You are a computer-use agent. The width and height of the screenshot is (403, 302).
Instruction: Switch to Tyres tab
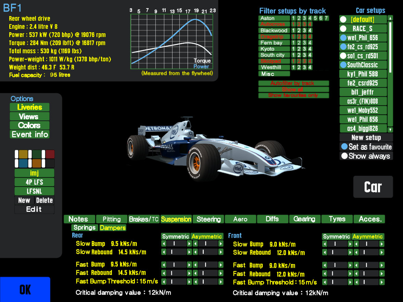337,219
